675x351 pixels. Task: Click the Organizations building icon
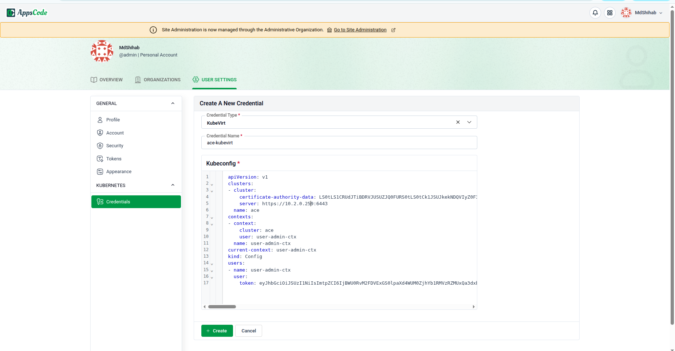138,80
